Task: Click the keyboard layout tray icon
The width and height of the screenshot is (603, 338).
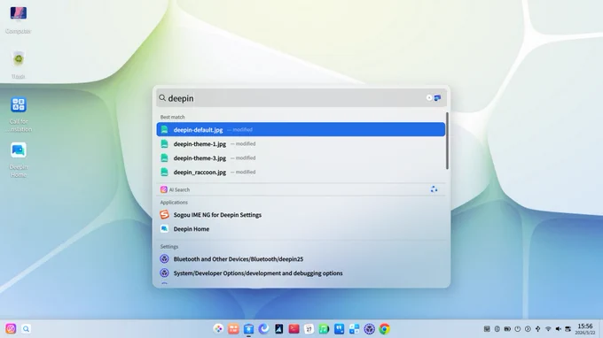Action: pyautogui.click(x=487, y=329)
